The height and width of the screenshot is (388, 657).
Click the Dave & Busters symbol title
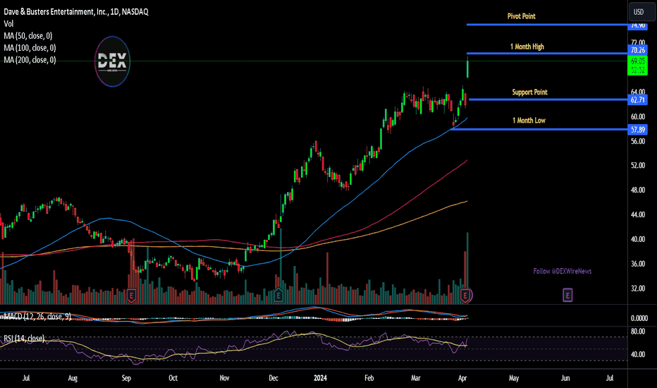point(76,12)
